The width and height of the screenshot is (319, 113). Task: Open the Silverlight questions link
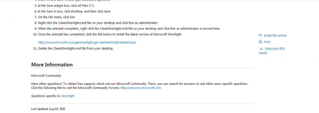68,96
